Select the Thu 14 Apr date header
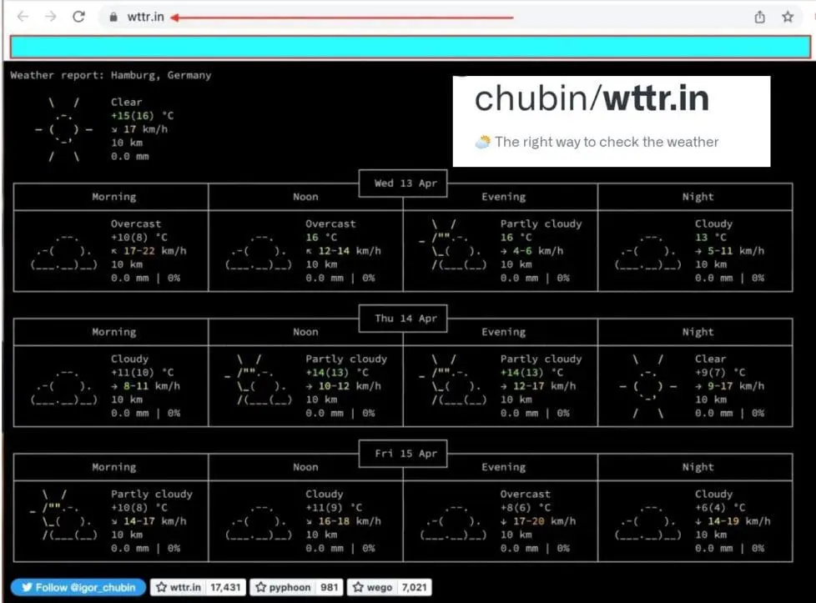This screenshot has width=816, height=603. [405, 319]
